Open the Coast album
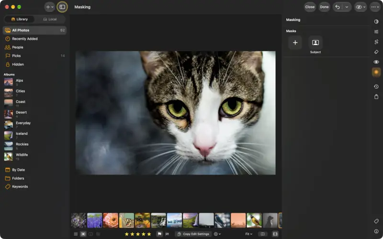 click(34, 103)
